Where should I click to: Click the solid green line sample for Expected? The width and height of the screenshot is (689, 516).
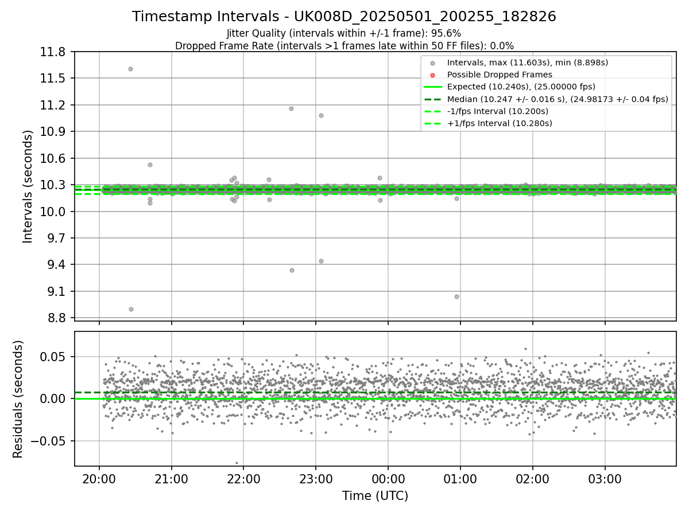click(432, 87)
